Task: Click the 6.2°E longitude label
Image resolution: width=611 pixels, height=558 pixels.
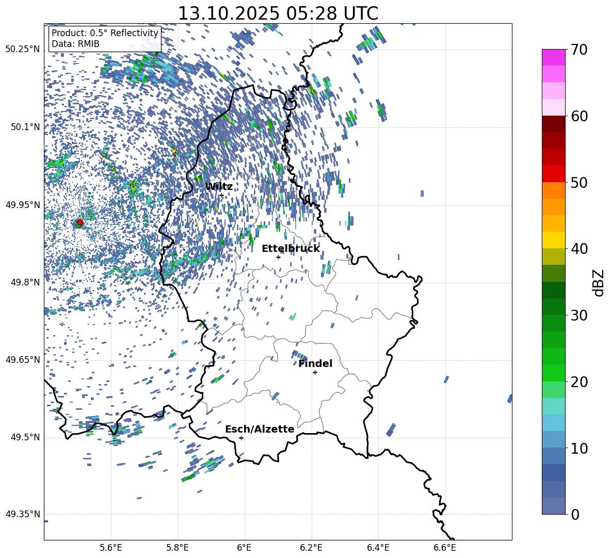Action: click(311, 548)
